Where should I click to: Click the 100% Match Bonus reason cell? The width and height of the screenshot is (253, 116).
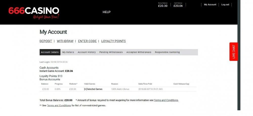[x=120, y=89]
